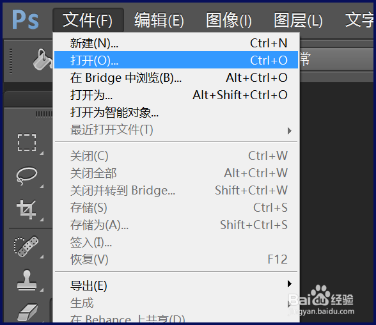
Task: Select 在 Bridge 中浏览(B)... entry
Action: pyautogui.click(x=176, y=77)
